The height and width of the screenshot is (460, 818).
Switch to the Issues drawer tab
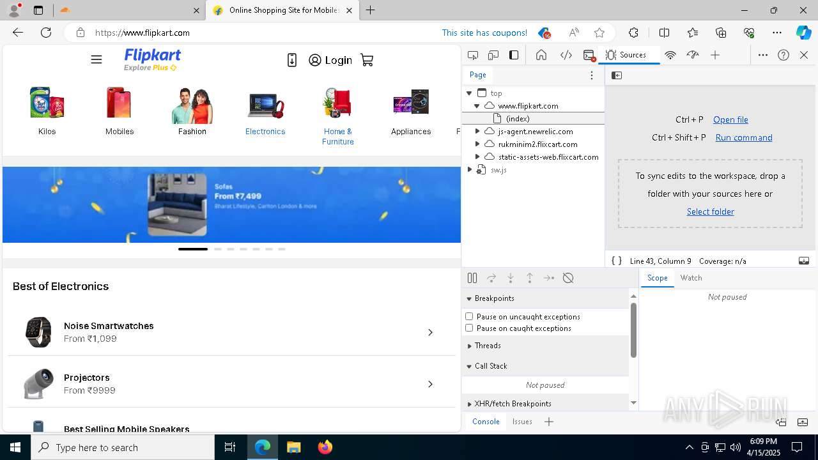(522, 422)
